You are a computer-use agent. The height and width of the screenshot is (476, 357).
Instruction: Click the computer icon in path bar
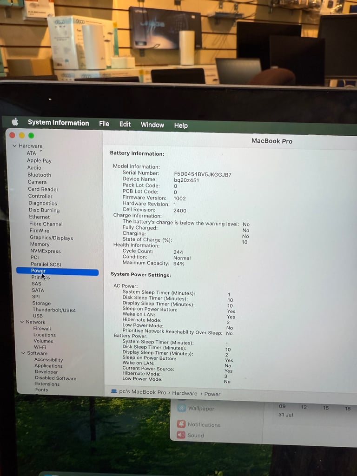[114, 391]
